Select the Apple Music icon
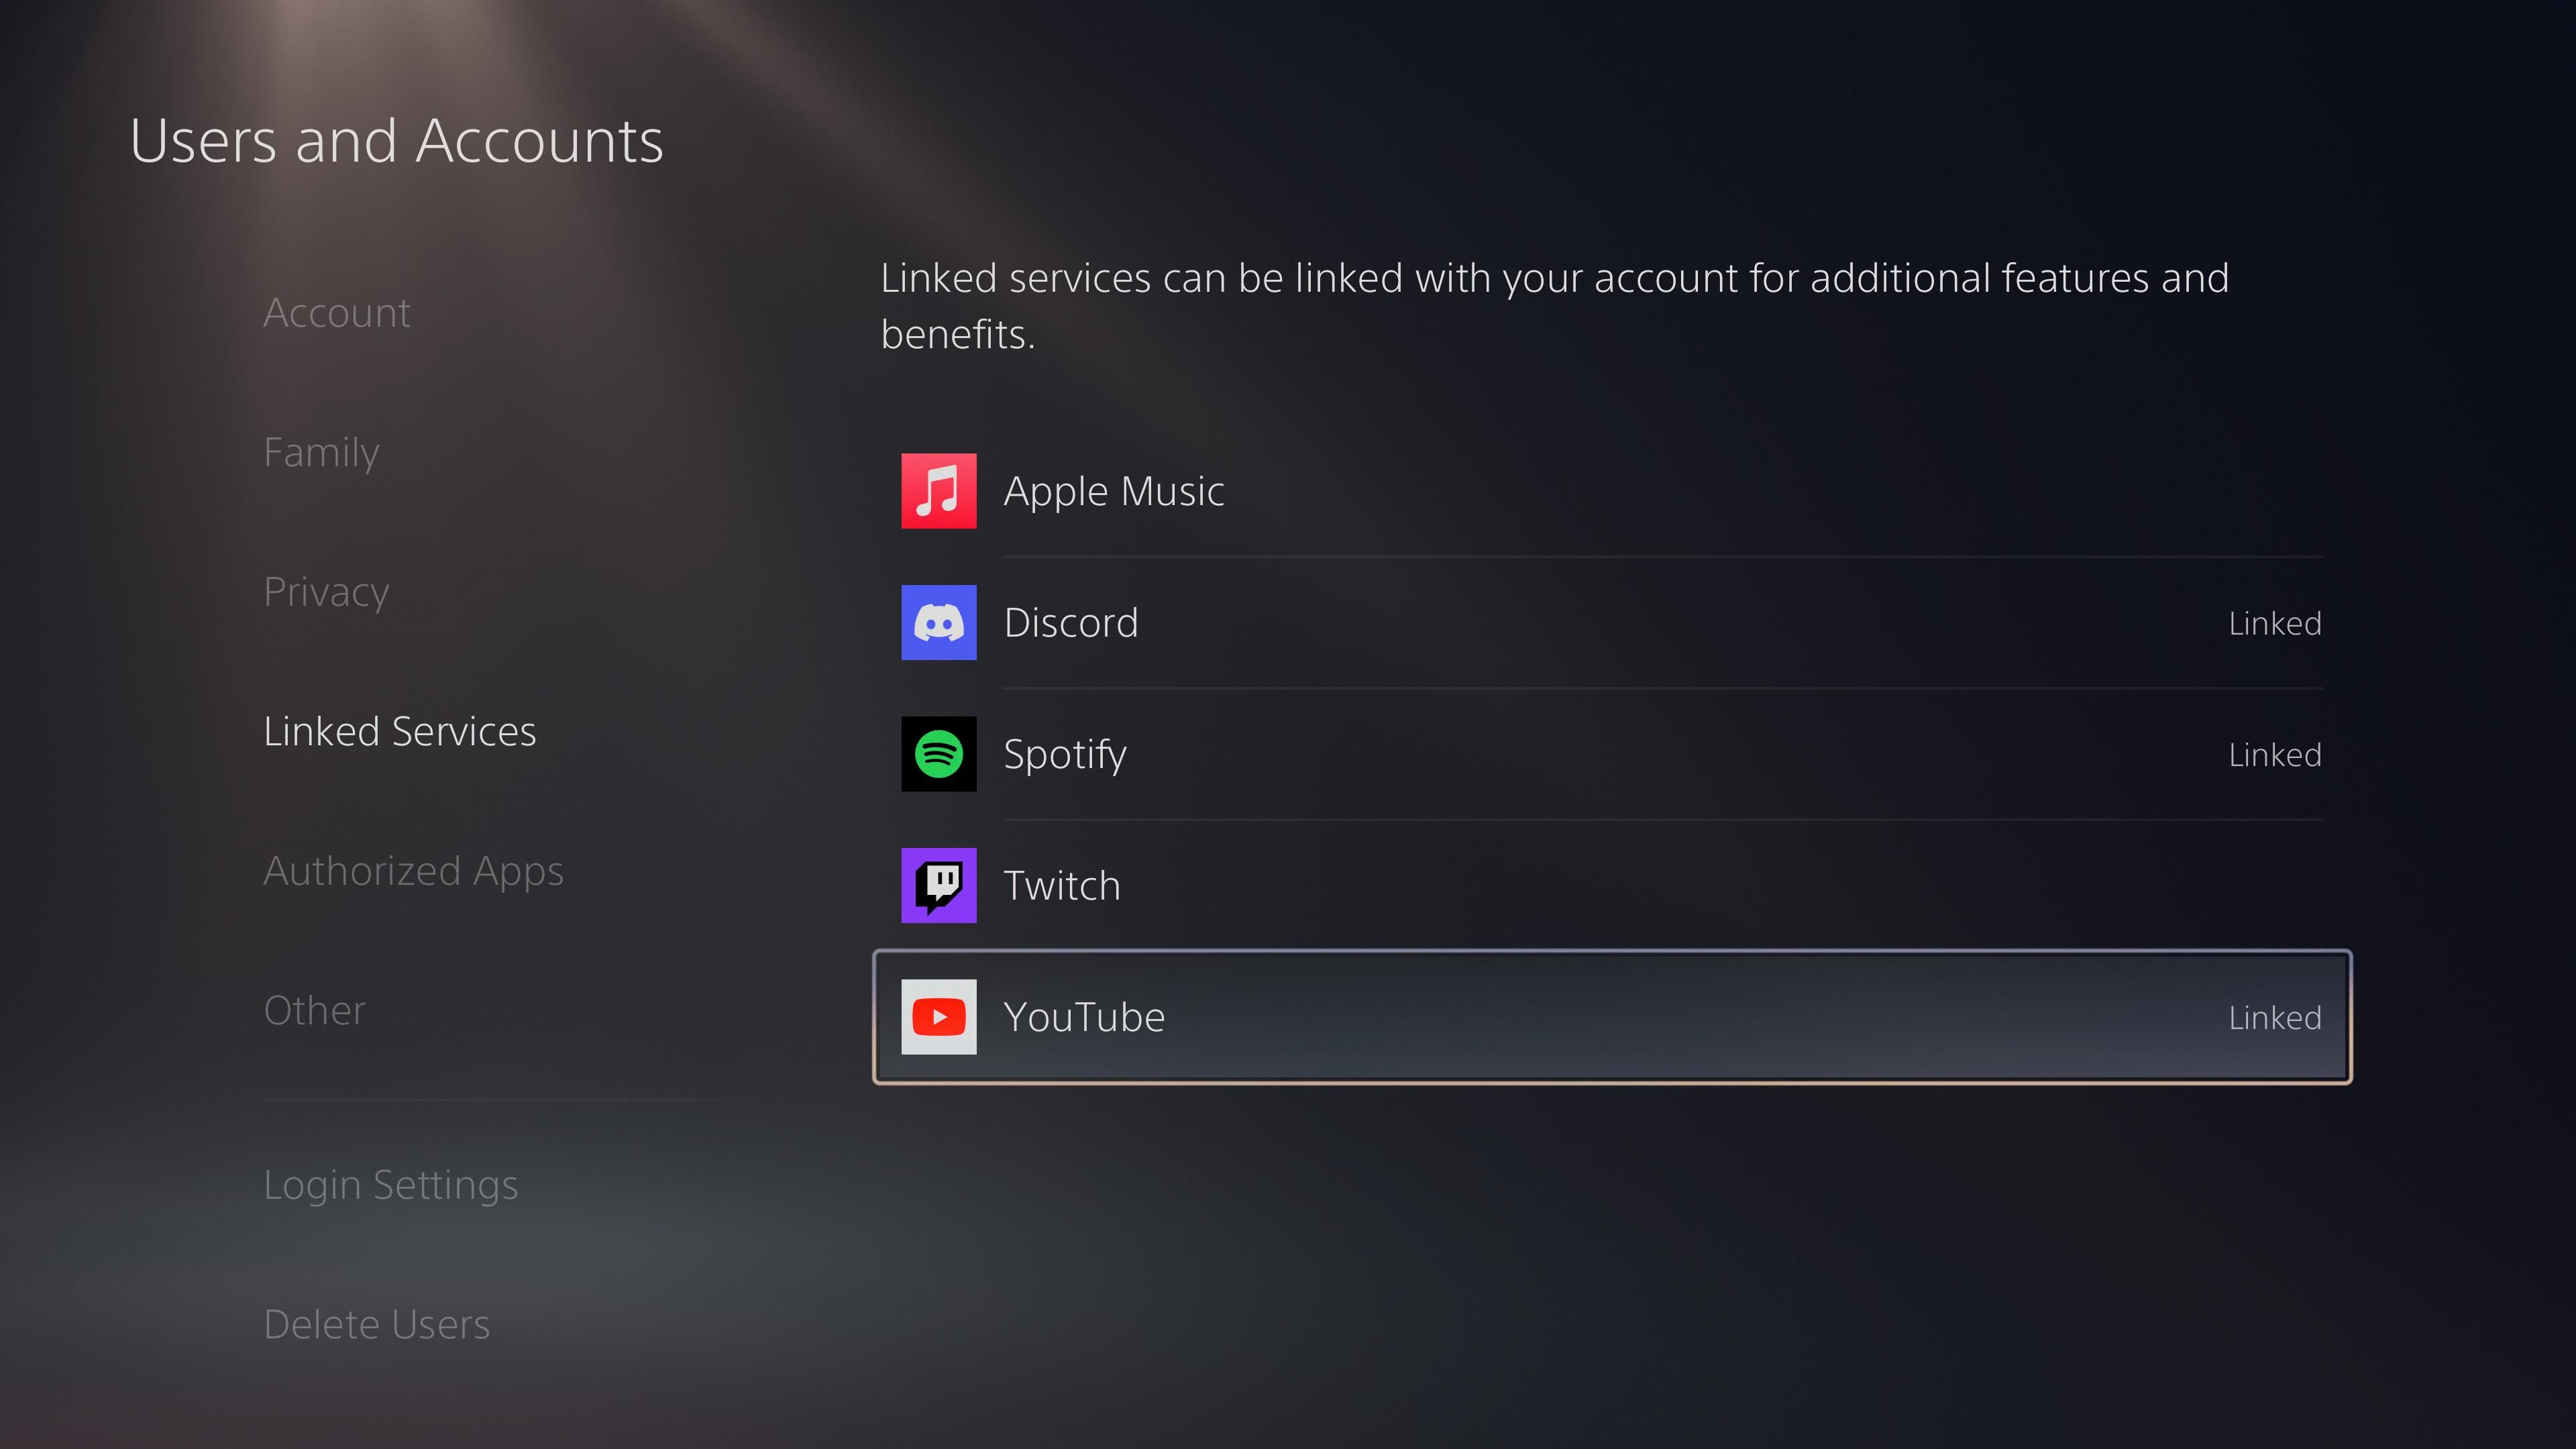 tap(939, 492)
